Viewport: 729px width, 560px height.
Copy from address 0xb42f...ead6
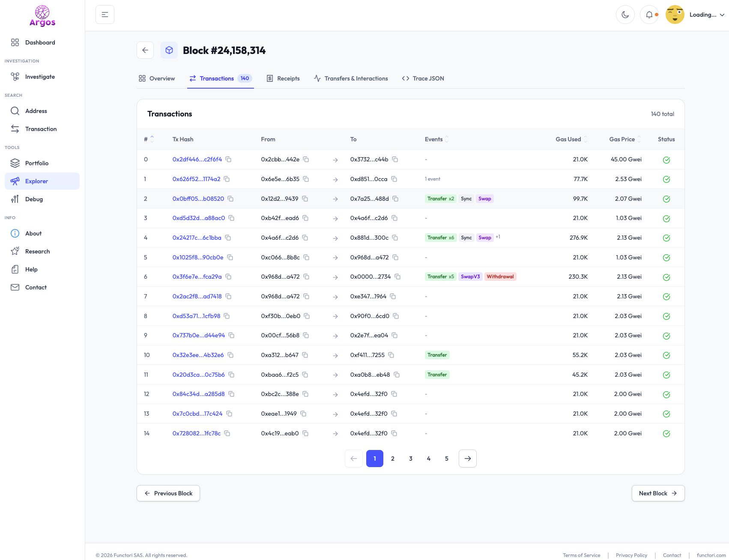[305, 218]
